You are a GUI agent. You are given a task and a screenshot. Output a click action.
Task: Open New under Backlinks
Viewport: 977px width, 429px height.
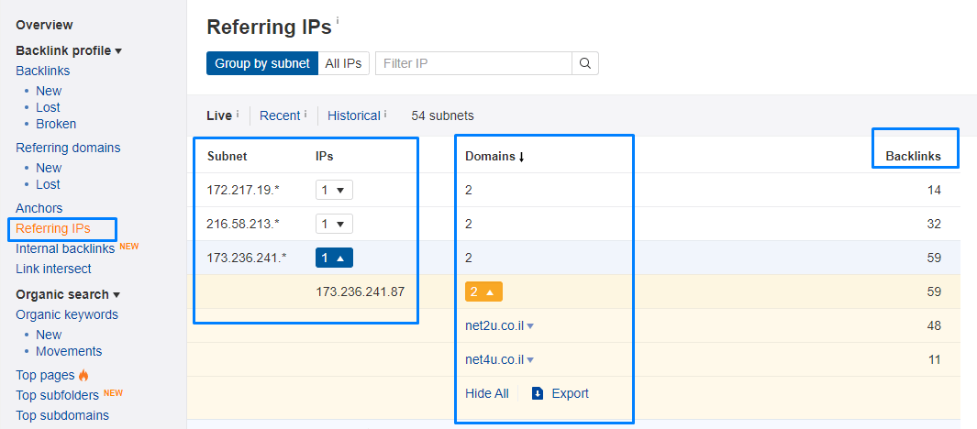[x=49, y=91]
